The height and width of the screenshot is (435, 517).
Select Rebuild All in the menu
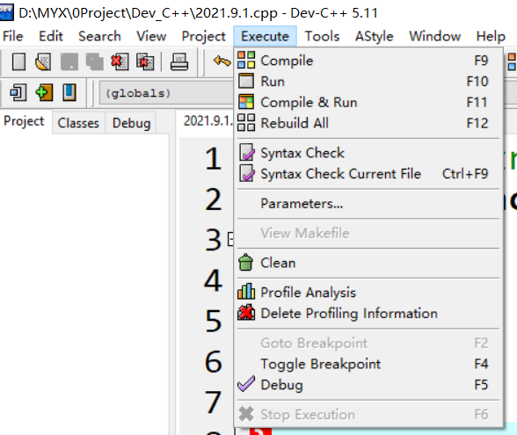coord(368,123)
